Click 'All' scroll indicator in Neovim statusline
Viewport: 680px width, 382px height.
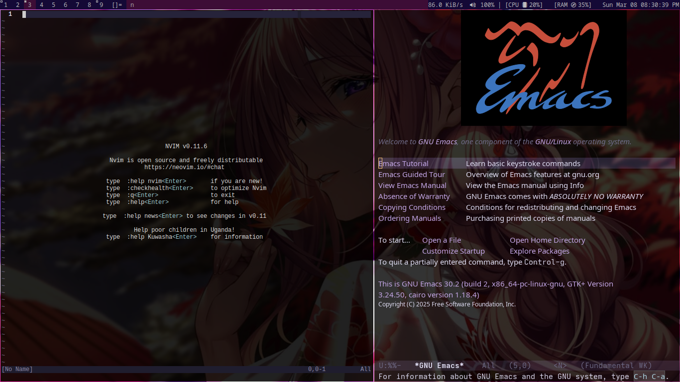[365, 369]
